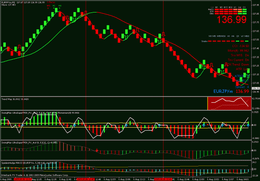Click the red M5 ducks signal marker
The width and height of the screenshot is (260, 181).
(x=48, y=6)
